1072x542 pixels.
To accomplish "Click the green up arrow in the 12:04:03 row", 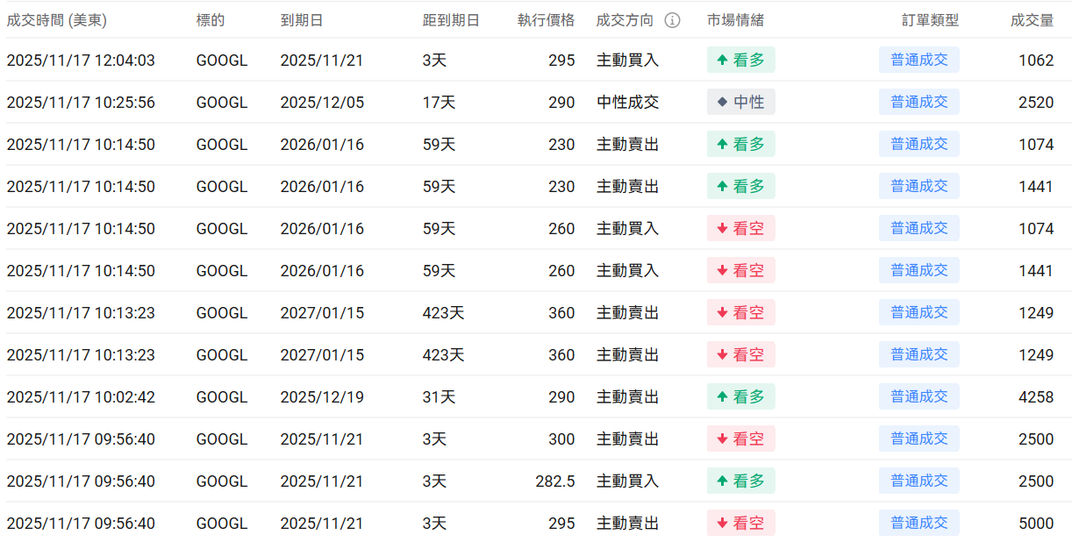I will pos(722,61).
